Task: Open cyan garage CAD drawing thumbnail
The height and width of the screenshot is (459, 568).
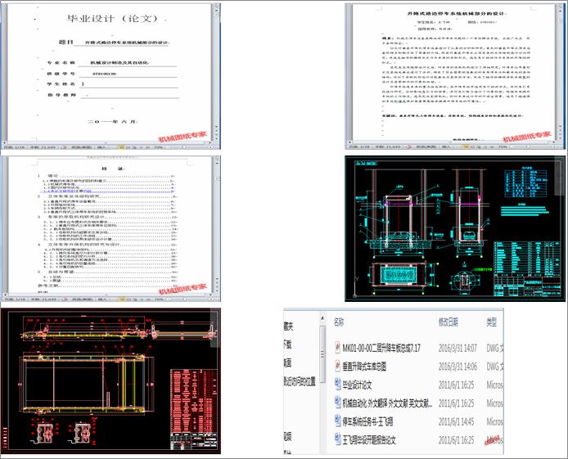Action: point(455,228)
